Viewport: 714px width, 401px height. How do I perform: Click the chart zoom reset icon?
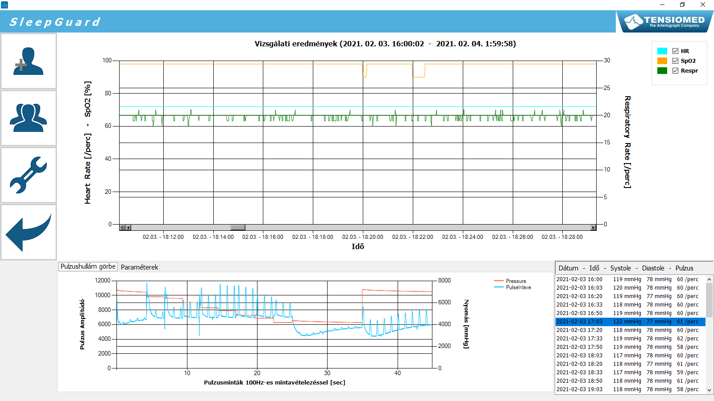click(122, 228)
